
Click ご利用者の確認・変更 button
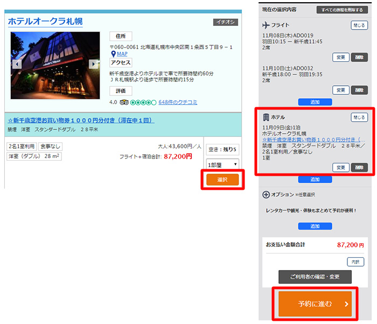pos(315,277)
